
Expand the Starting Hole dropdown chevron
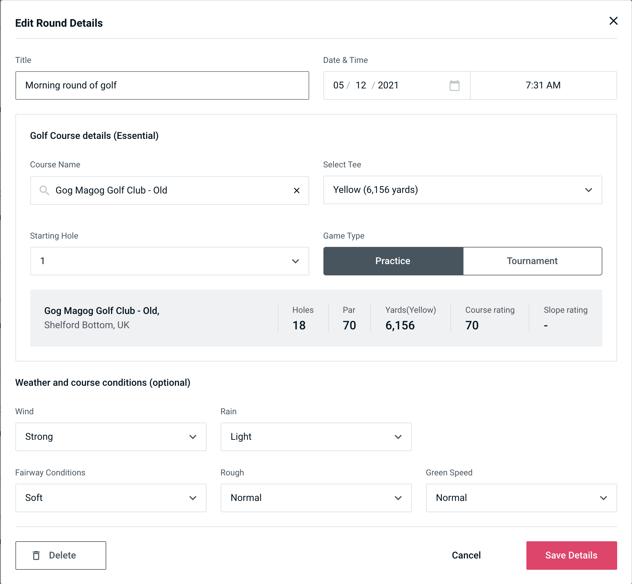(x=296, y=261)
